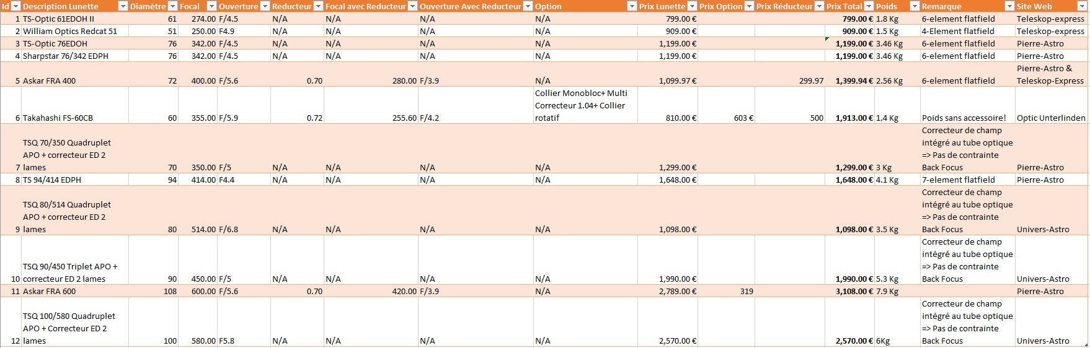This screenshot has height=348, width=1090.
Task: Select the aperture cell 'F/5.9'
Action: point(244,105)
